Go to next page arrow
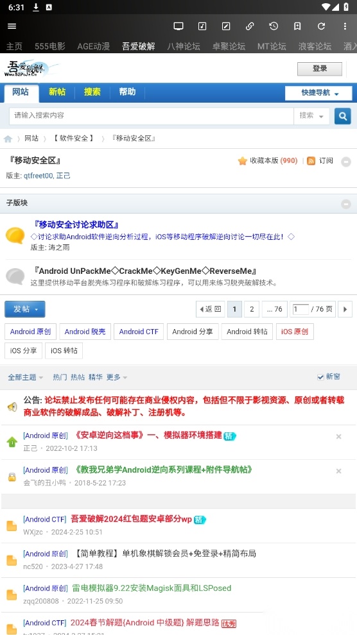 coord(345,309)
